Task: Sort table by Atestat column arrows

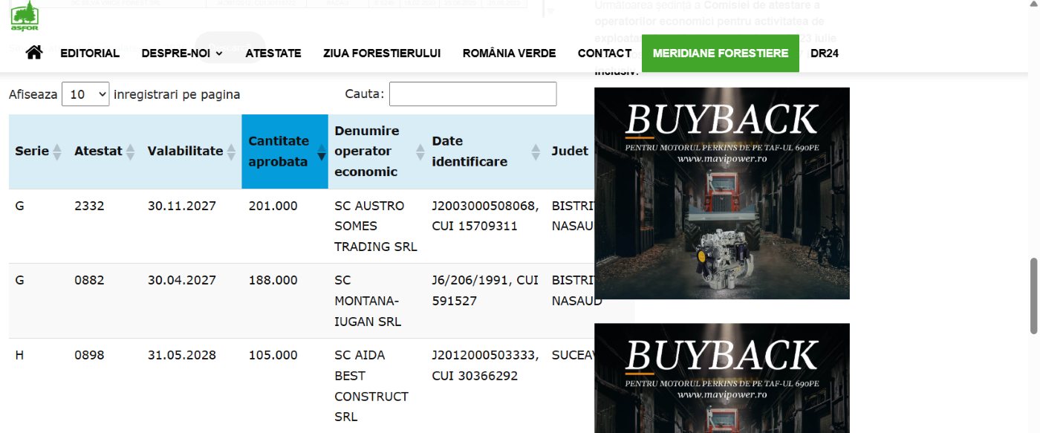Action: tap(131, 152)
